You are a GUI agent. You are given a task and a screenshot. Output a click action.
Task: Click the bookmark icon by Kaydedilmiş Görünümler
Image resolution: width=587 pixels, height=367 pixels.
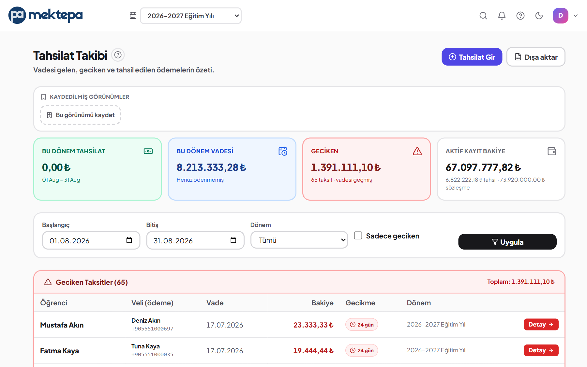[43, 97]
